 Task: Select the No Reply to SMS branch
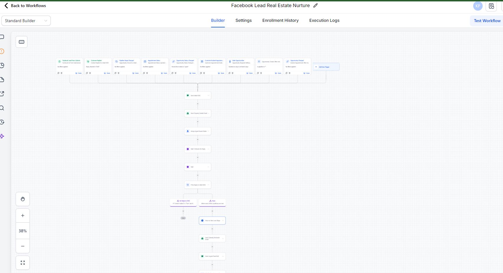pyautogui.click(x=183, y=202)
